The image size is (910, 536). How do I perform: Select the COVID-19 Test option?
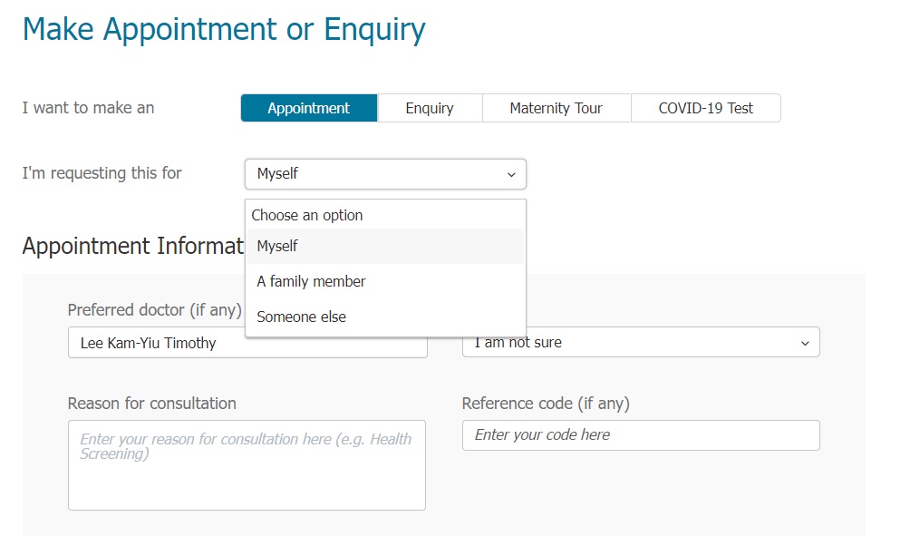pyautogui.click(x=705, y=108)
